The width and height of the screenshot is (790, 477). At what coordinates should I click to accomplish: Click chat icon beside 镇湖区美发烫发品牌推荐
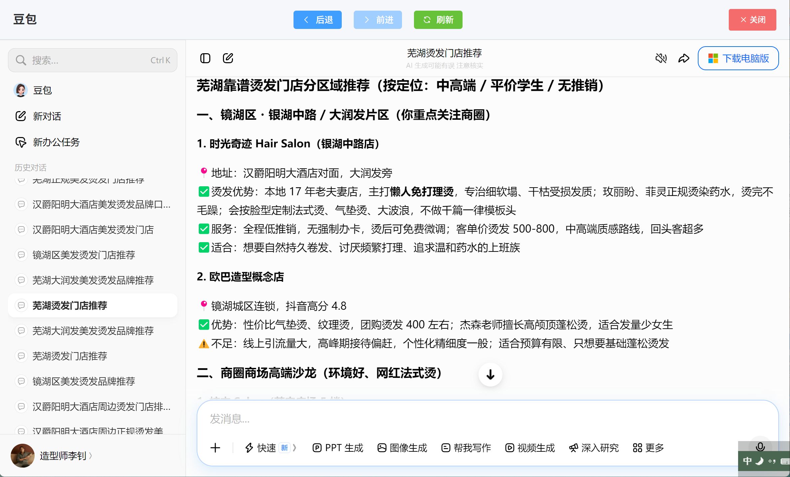coord(21,381)
